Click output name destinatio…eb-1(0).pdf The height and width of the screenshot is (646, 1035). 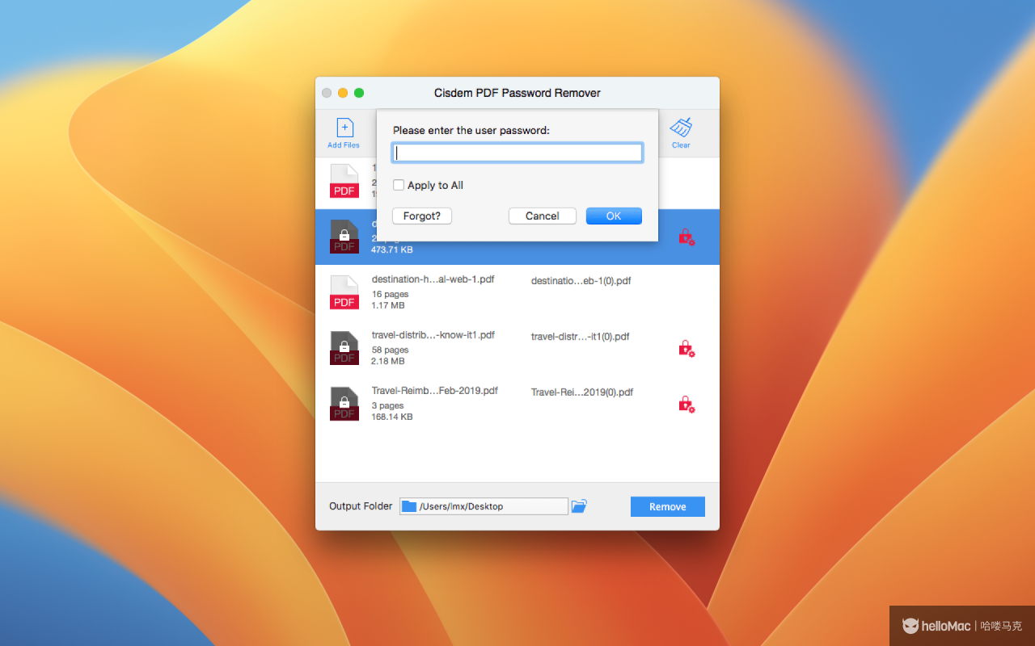581,281
